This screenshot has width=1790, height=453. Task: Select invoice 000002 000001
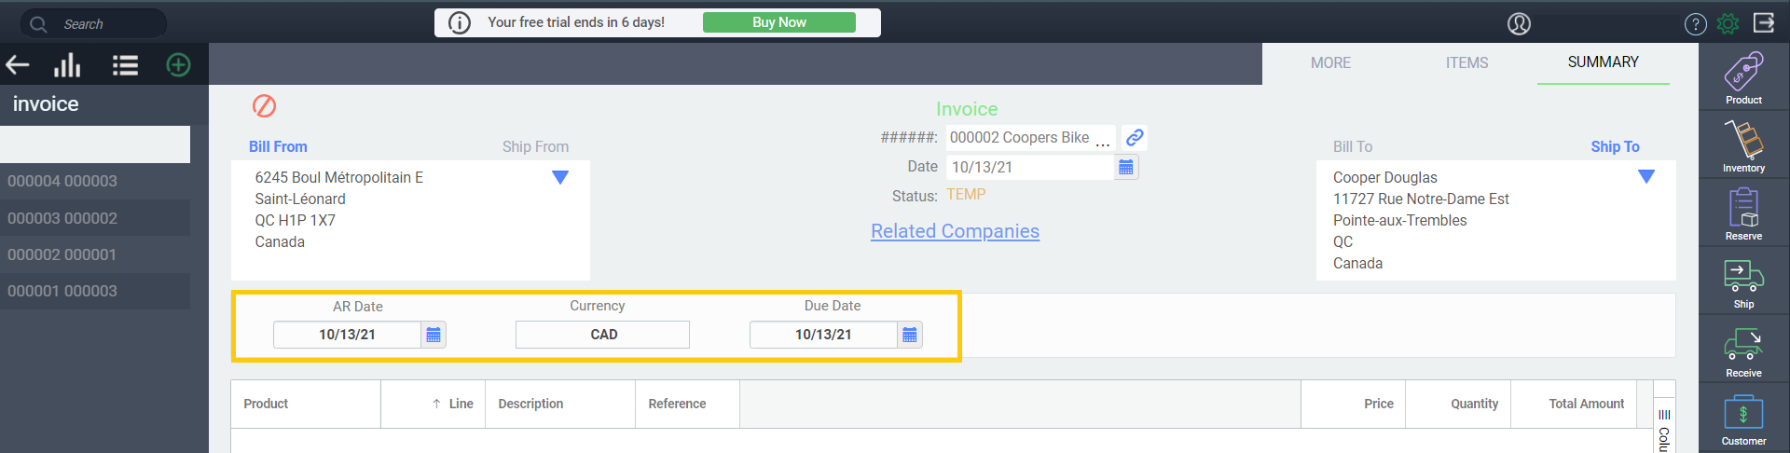95,254
